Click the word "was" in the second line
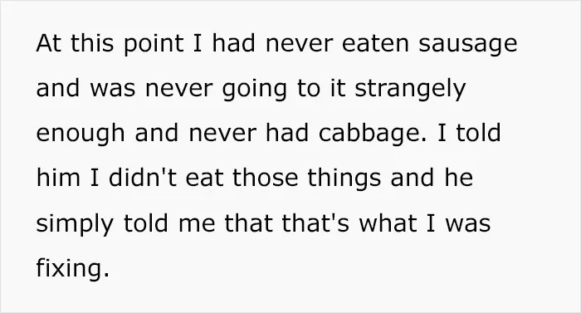The image size is (581, 313). tap(112, 90)
